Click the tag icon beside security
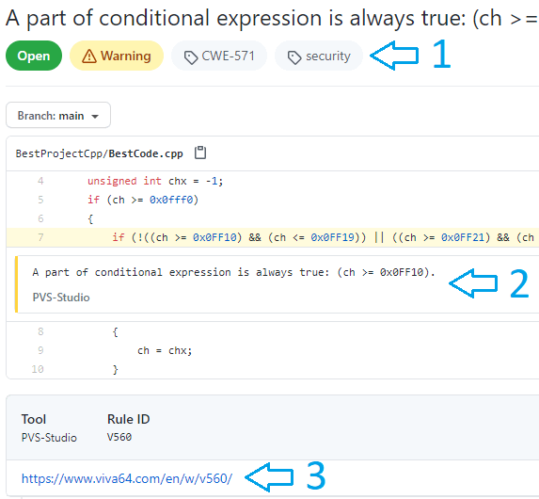 [294, 57]
